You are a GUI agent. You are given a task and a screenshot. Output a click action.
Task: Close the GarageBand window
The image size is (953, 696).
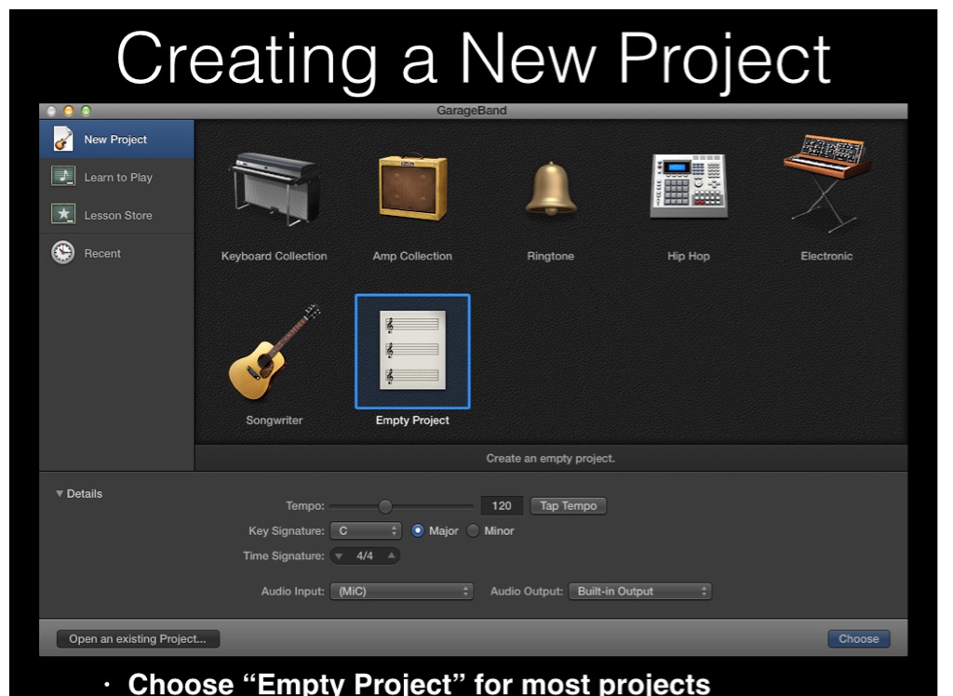(x=52, y=111)
